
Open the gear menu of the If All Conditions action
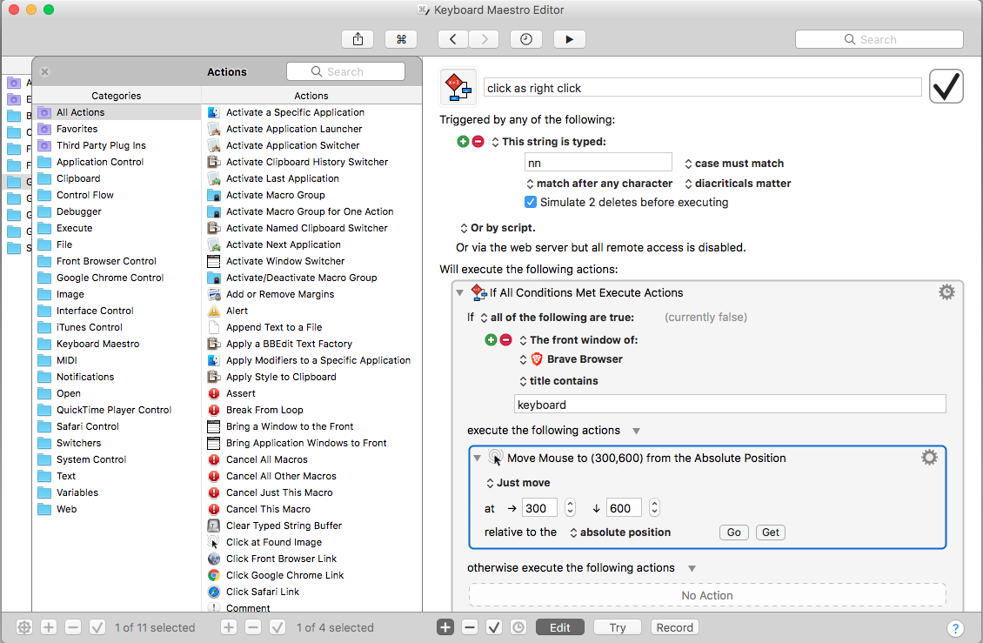pos(946,291)
